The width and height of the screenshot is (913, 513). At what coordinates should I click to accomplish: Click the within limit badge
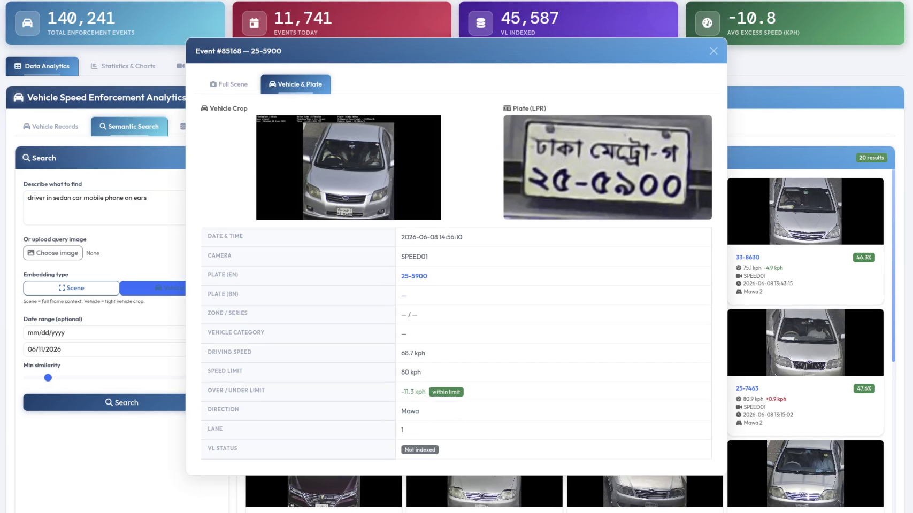tap(446, 392)
